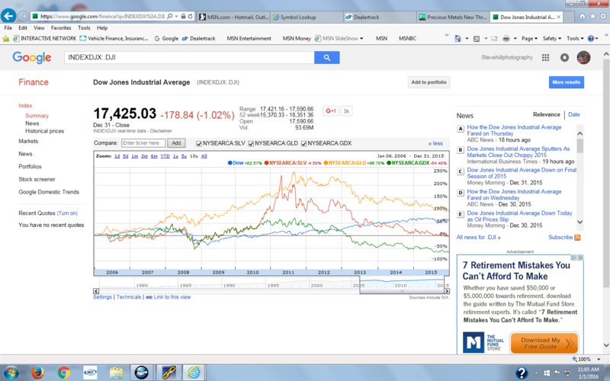Set chart zoom to 5y
Image resolution: width=610 pixels, height=381 pixels.
[x=184, y=156]
